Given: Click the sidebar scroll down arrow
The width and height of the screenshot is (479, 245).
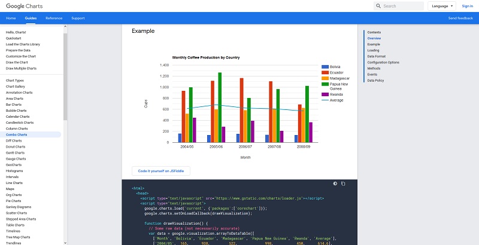Looking at the screenshot, I should coord(65,243).
